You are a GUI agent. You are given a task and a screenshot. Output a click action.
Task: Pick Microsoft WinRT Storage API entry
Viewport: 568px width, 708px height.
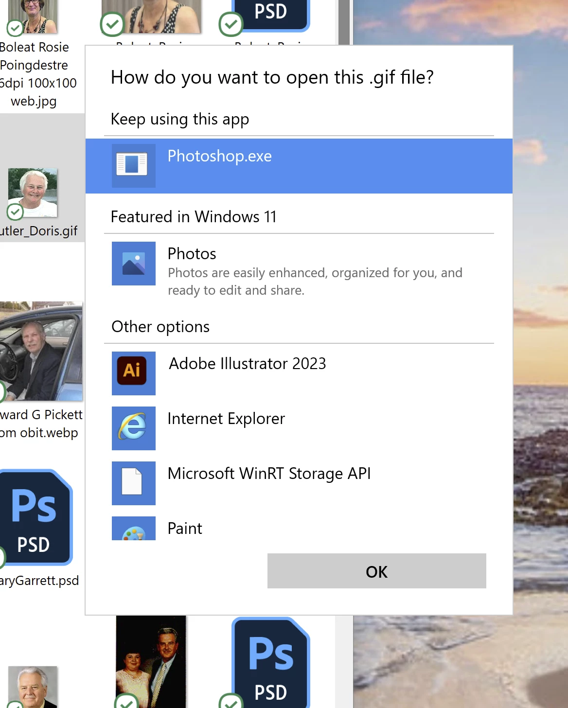point(299,483)
